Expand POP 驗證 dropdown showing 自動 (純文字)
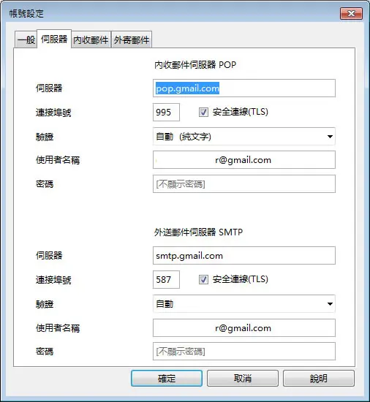Screen dimensions: 370x402 click(x=244, y=137)
